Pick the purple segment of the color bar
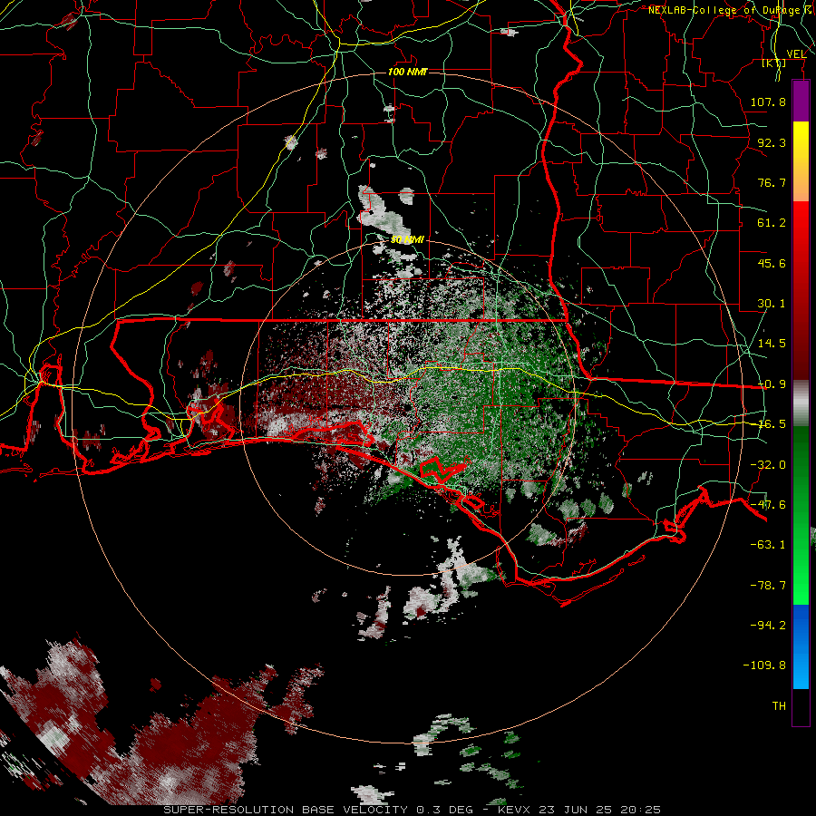Viewport: 816px width, 816px height. click(801, 101)
